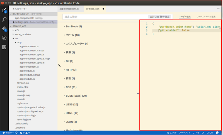The height and width of the screenshot is (135, 223).
Task: Expand the HTML (17) settings group
Action: click(x=71, y=113)
